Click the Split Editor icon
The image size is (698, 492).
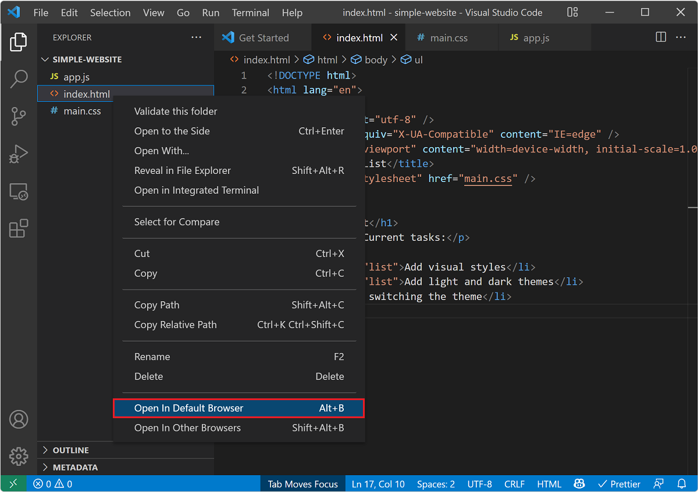[x=661, y=37]
